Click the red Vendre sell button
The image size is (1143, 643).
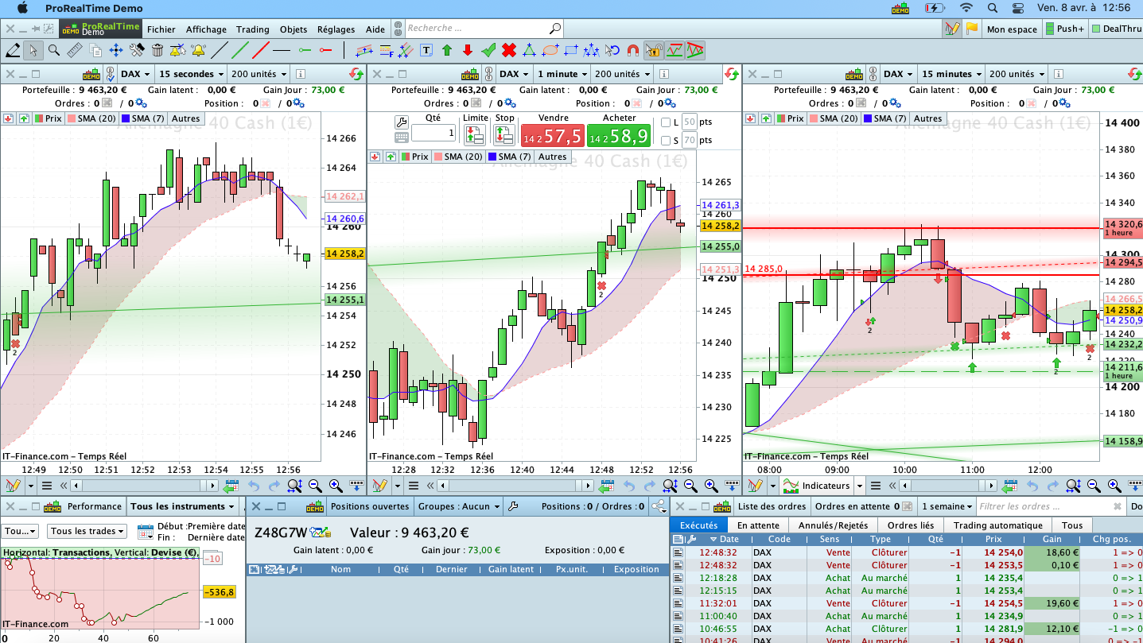click(552, 135)
